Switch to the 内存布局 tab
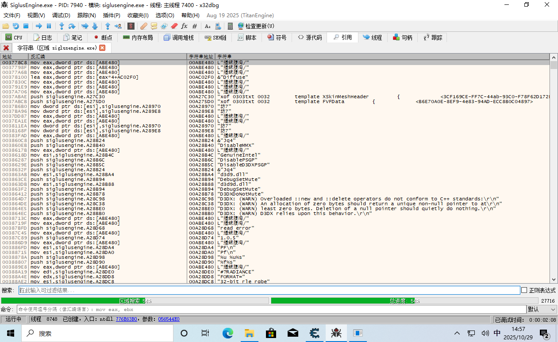This screenshot has height=342, width=558. click(x=138, y=38)
